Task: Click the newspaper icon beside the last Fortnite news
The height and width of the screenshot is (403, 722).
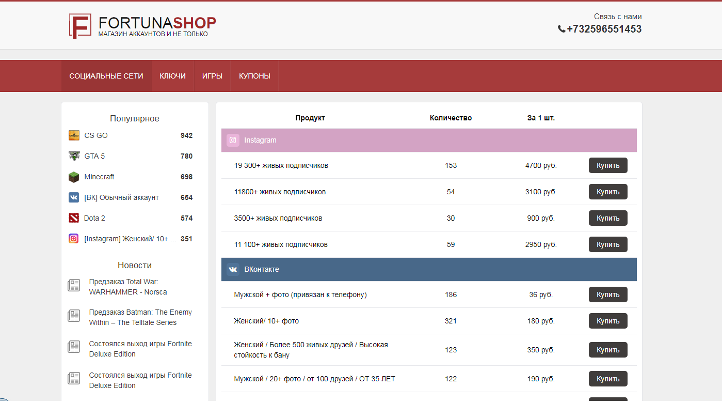Action: tap(74, 378)
